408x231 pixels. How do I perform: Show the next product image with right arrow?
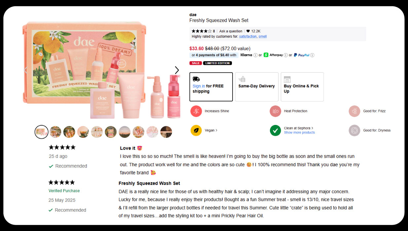point(177,70)
